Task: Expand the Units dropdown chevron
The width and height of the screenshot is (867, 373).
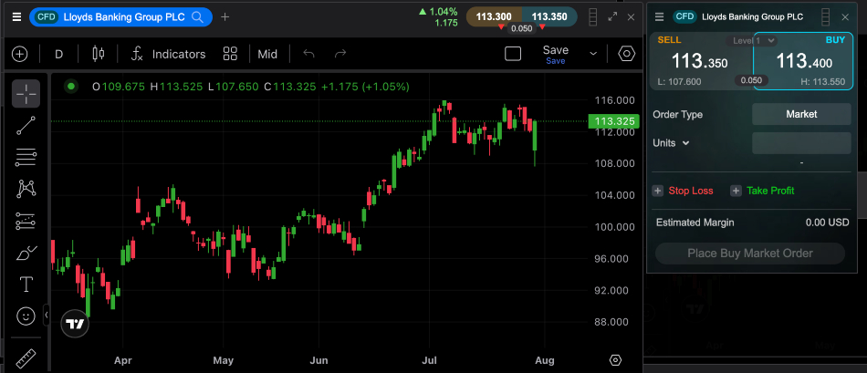Action: [685, 143]
